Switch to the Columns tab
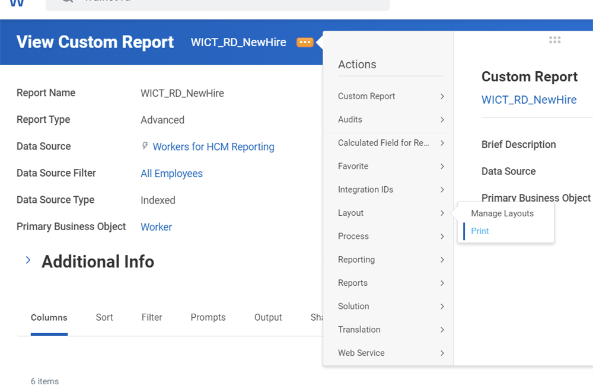The width and height of the screenshot is (593, 386). tap(49, 318)
